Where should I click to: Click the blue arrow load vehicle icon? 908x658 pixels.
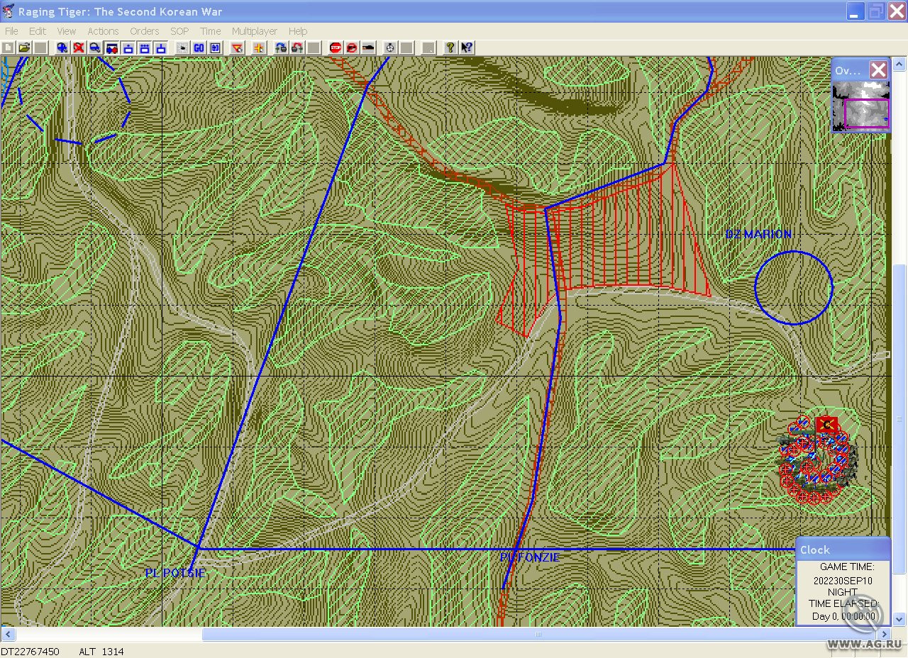point(281,48)
